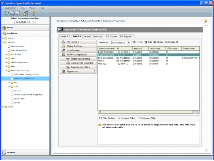The height and width of the screenshot is (161, 214).
Task: Click the Event Action Overrides icon
Action: (68, 63)
